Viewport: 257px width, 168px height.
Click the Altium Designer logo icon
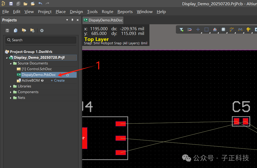coord(3,3)
